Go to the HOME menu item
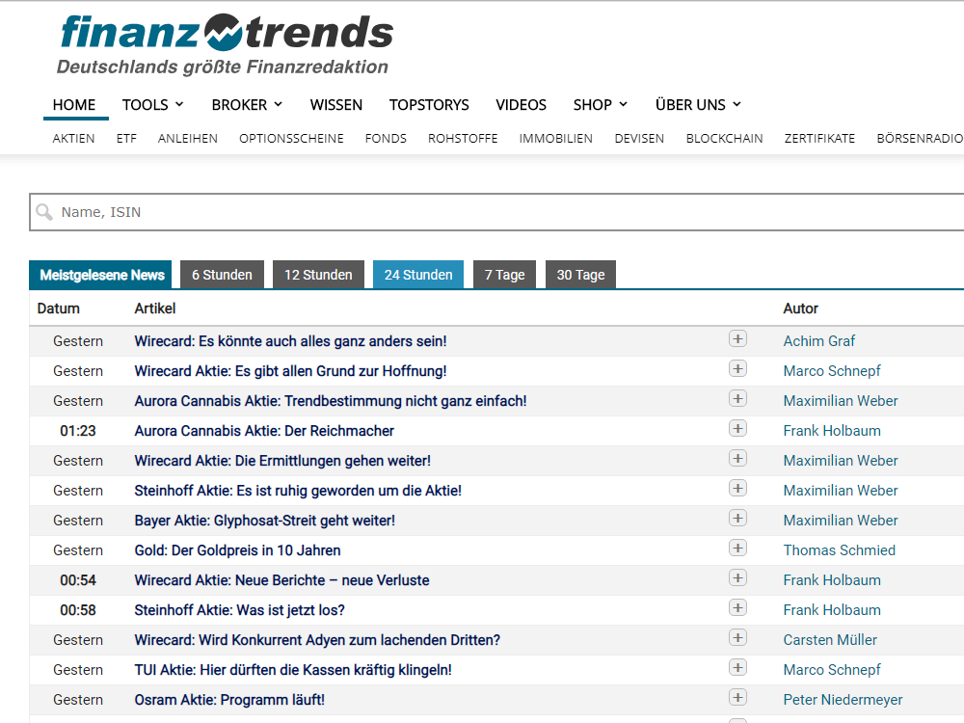This screenshot has width=964, height=723. point(74,104)
